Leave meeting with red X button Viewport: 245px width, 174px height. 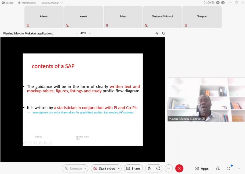click(179, 168)
